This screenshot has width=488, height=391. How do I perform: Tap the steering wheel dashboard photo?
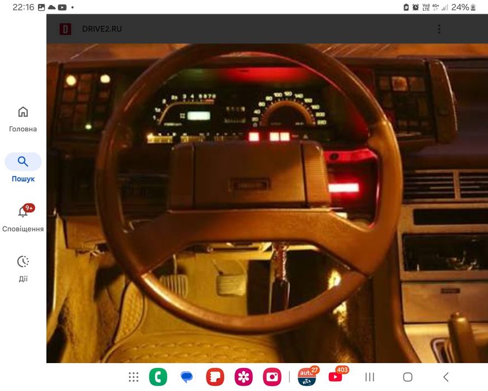267,203
